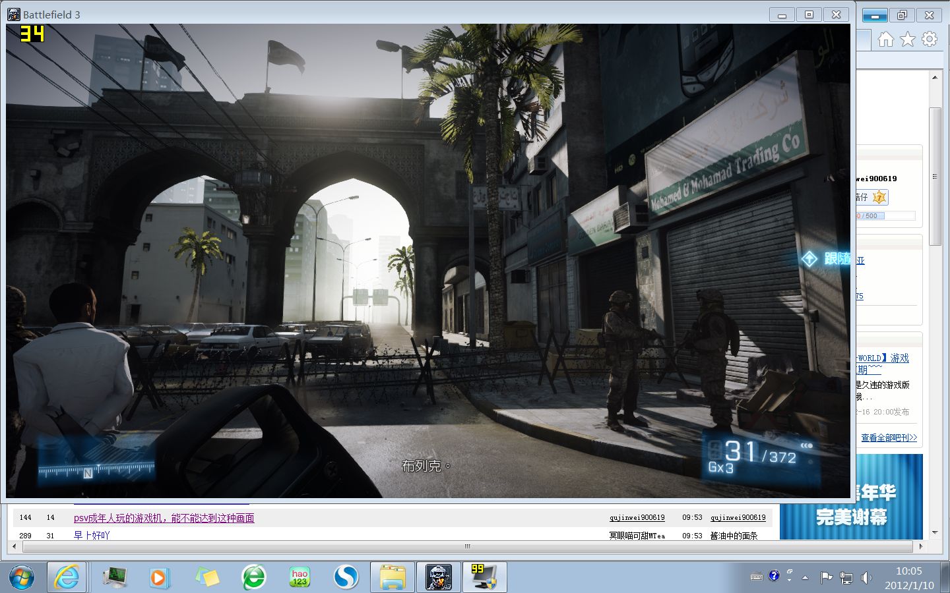The height and width of the screenshot is (593, 950).
Task: Click the '/500' experience progress bar
Action: click(885, 215)
